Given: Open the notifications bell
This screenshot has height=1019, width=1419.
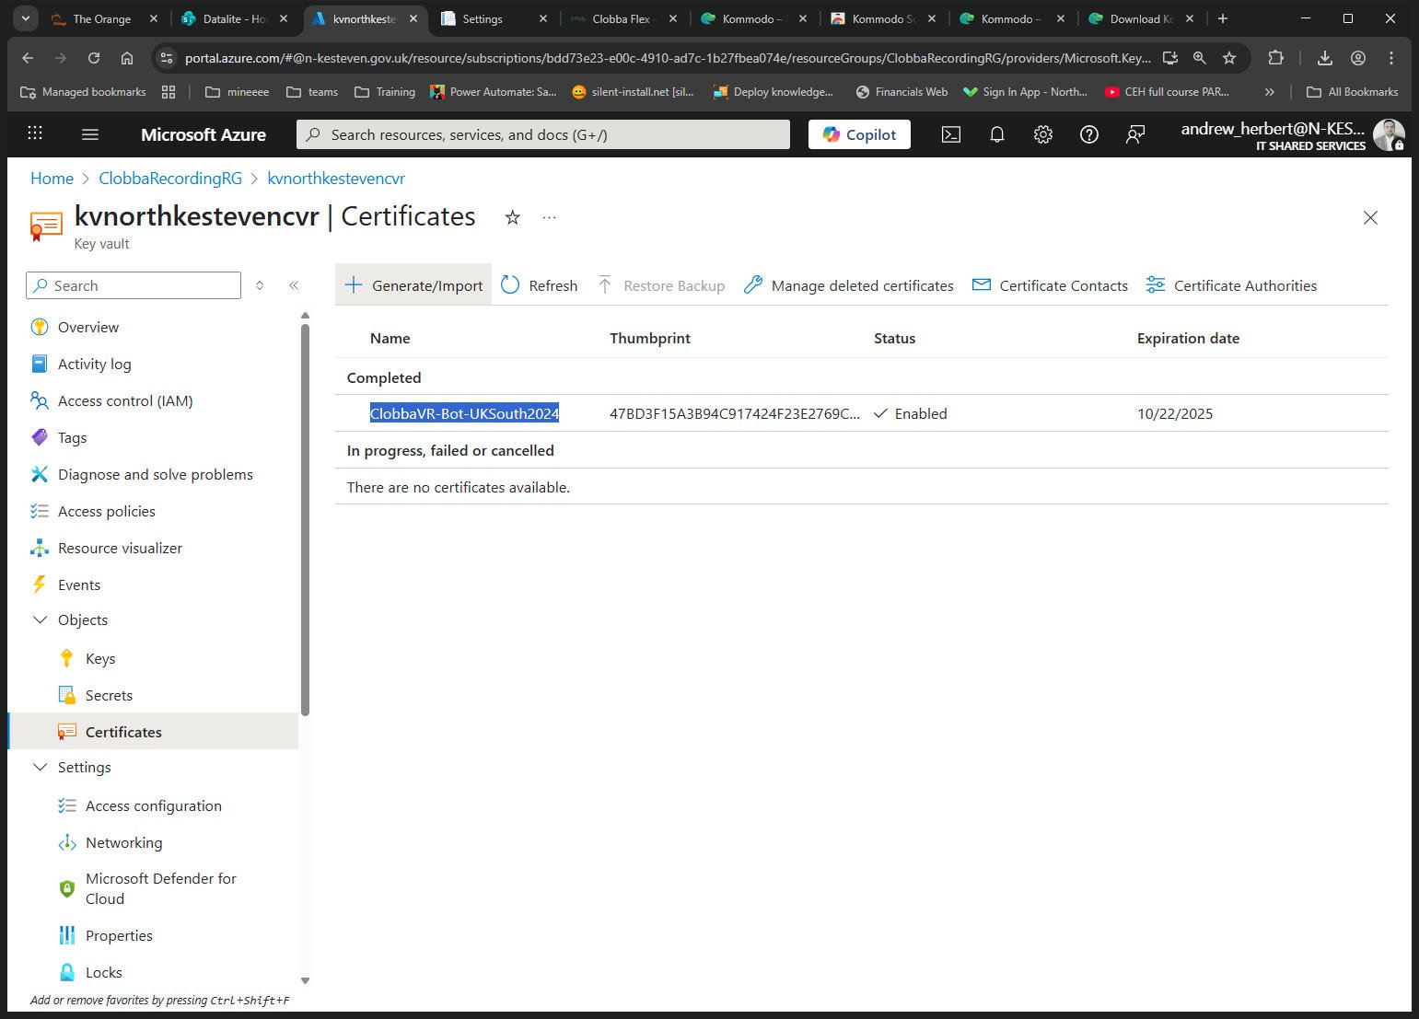Looking at the screenshot, I should click(x=997, y=134).
